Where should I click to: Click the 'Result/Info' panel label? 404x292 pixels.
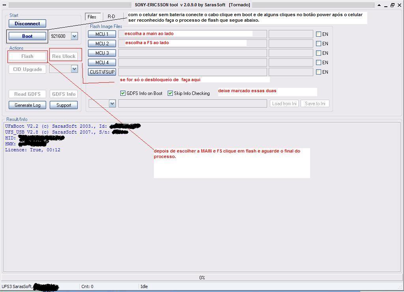pos(17,119)
